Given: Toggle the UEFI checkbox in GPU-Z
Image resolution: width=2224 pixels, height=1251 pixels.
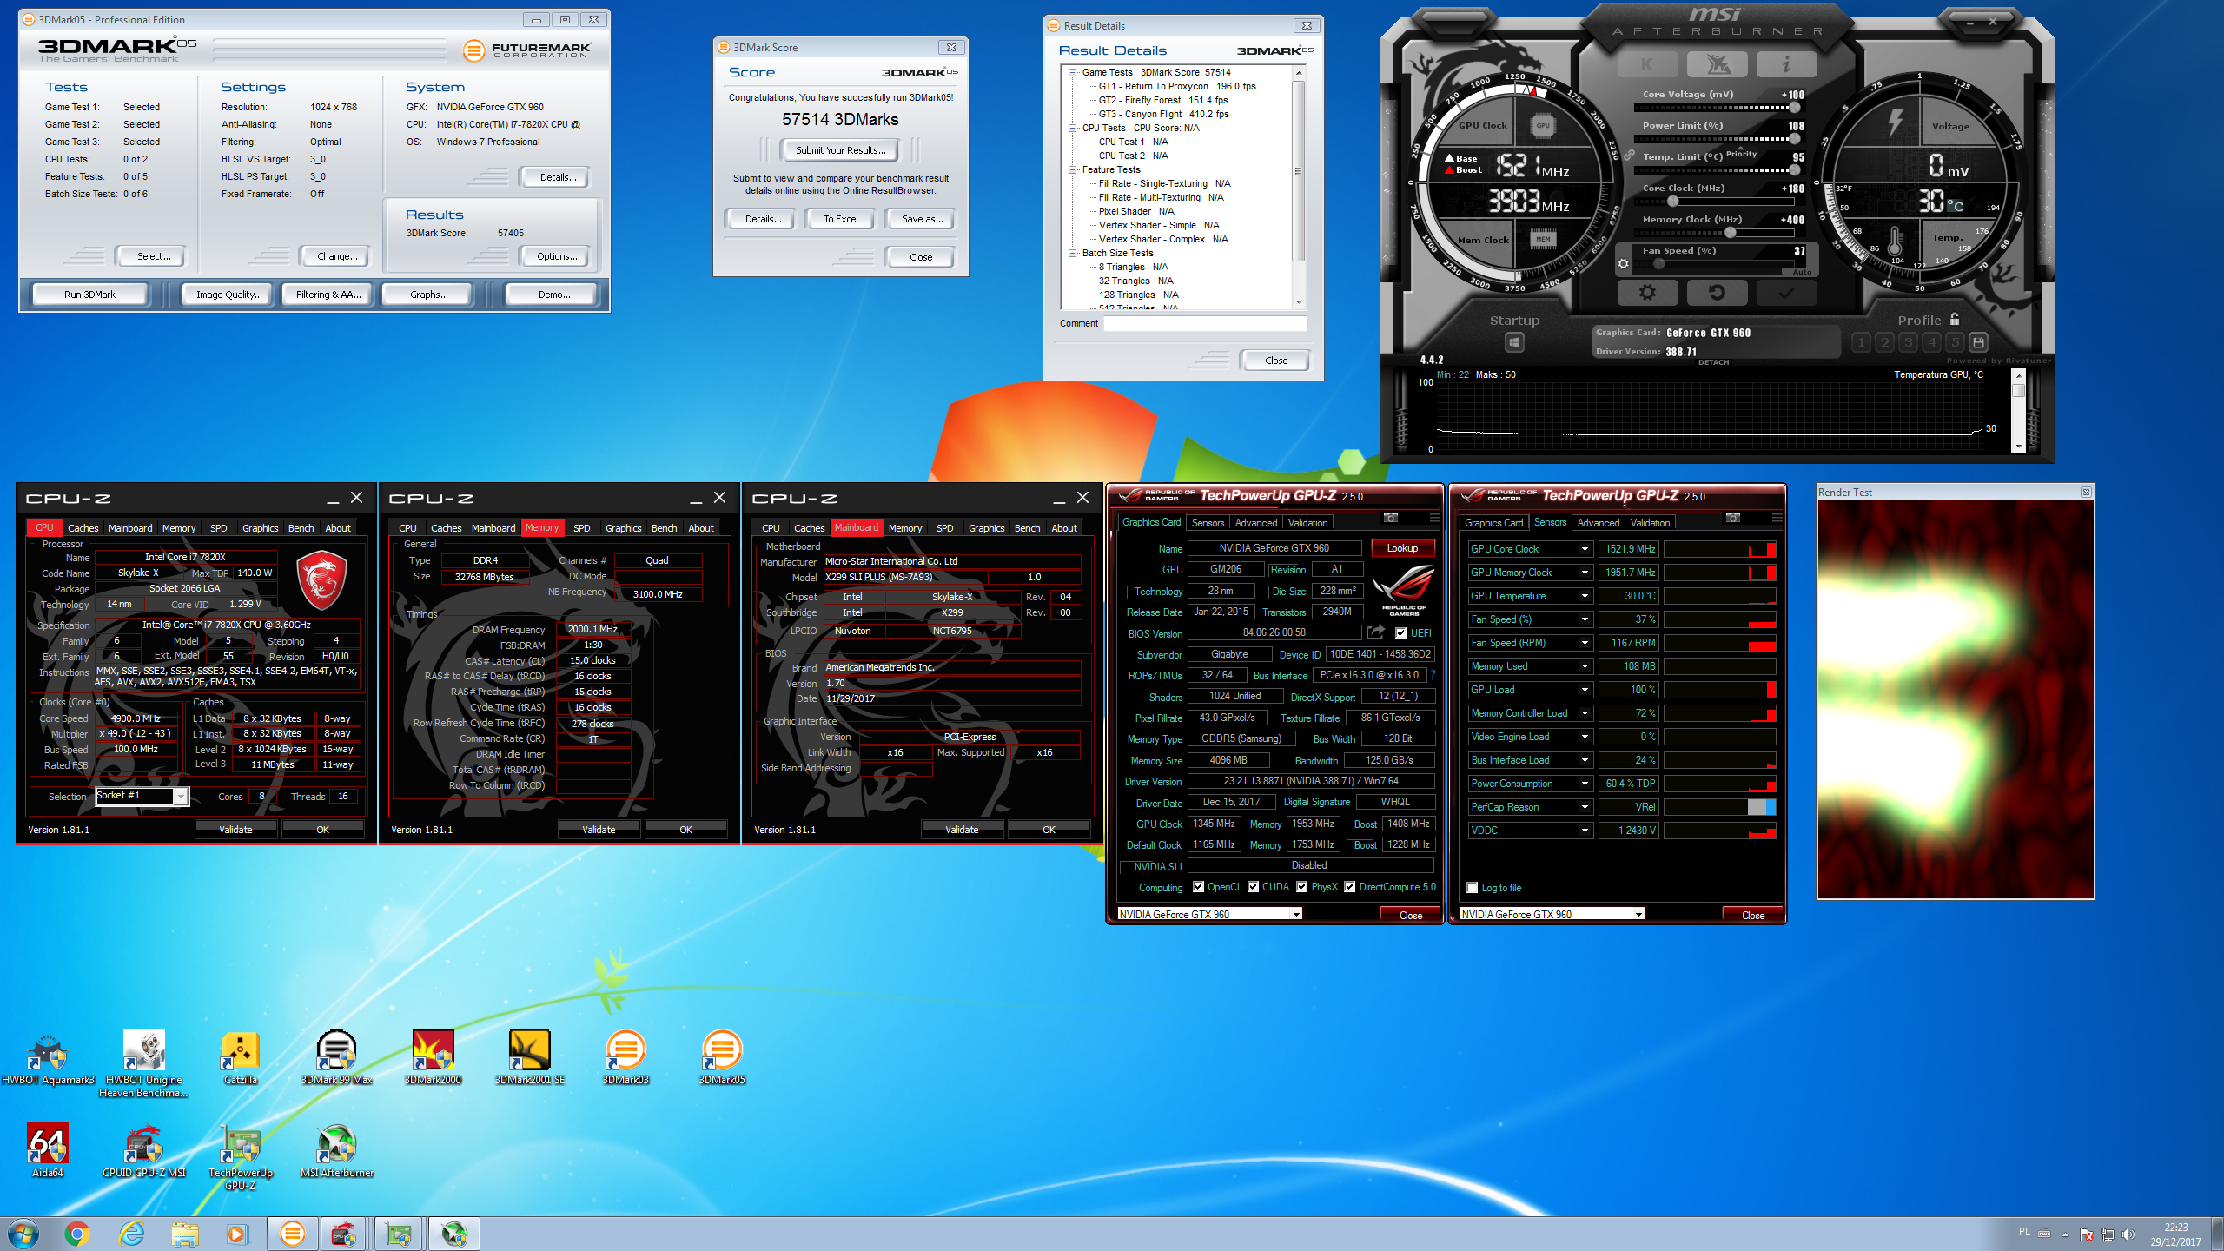Looking at the screenshot, I should coord(1400,633).
